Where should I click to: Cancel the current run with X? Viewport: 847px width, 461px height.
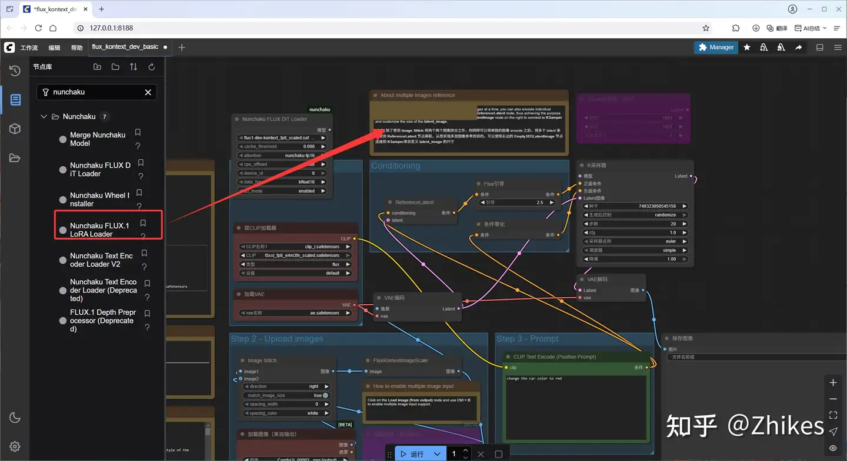[x=481, y=454]
